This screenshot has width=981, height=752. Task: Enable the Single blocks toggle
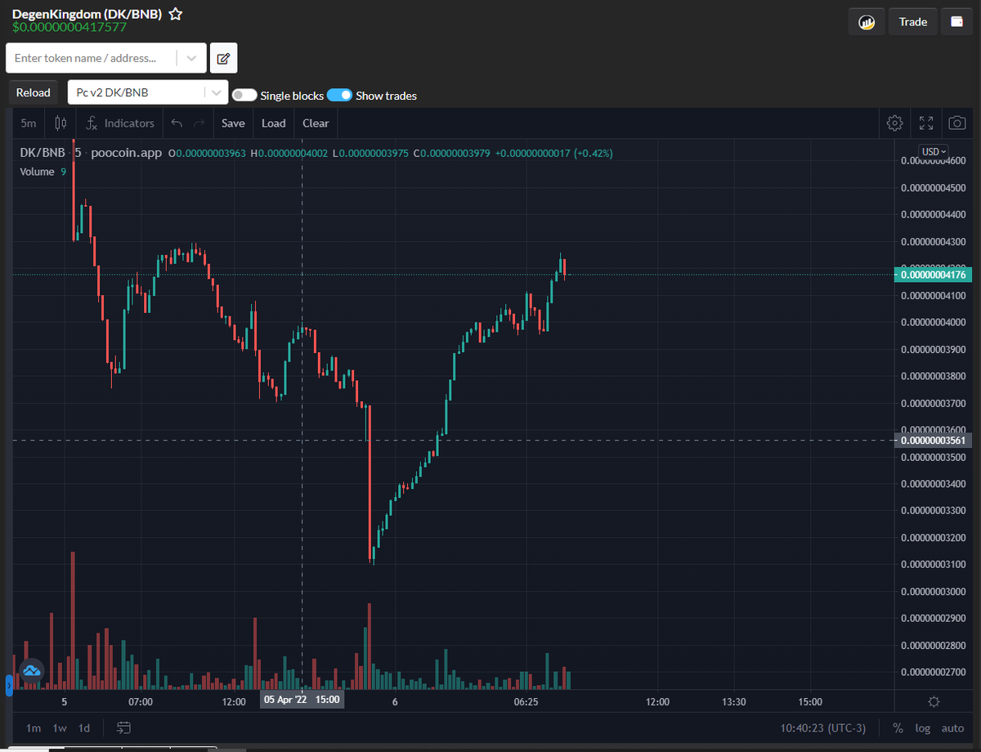244,95
